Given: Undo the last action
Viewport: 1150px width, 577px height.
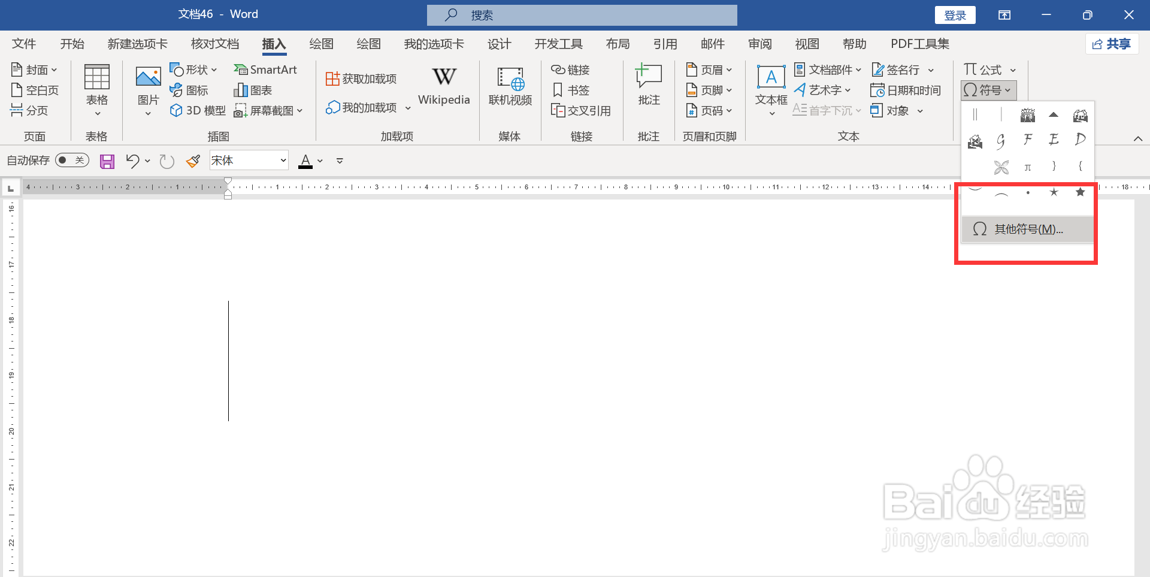Looking at the screenshot, I should point(132,161).
